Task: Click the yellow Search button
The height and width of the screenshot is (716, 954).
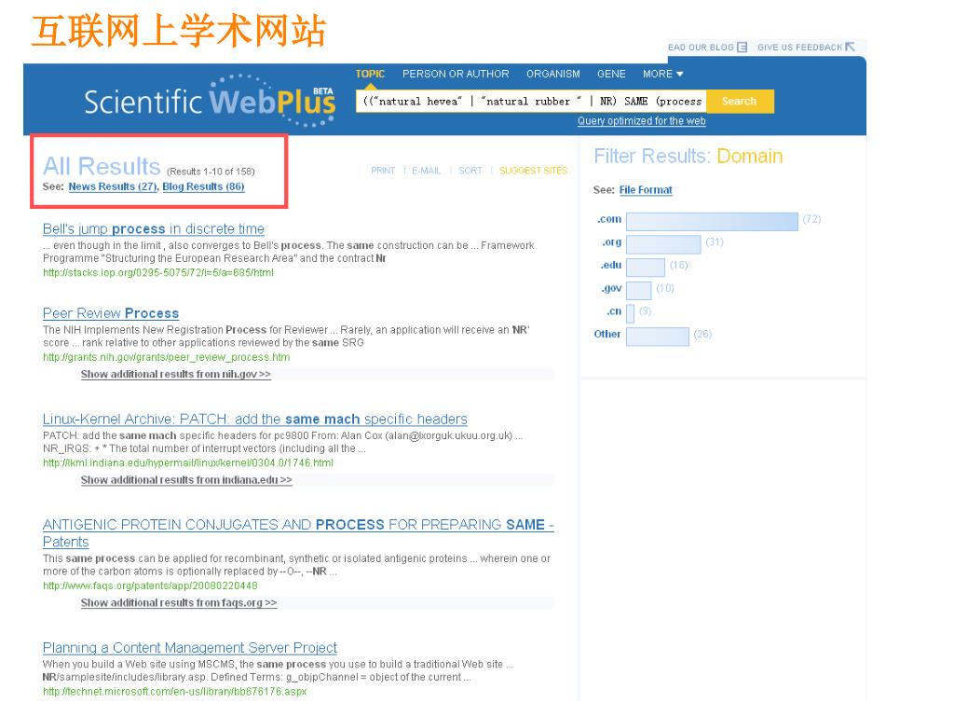Action: tap(739, 101)
